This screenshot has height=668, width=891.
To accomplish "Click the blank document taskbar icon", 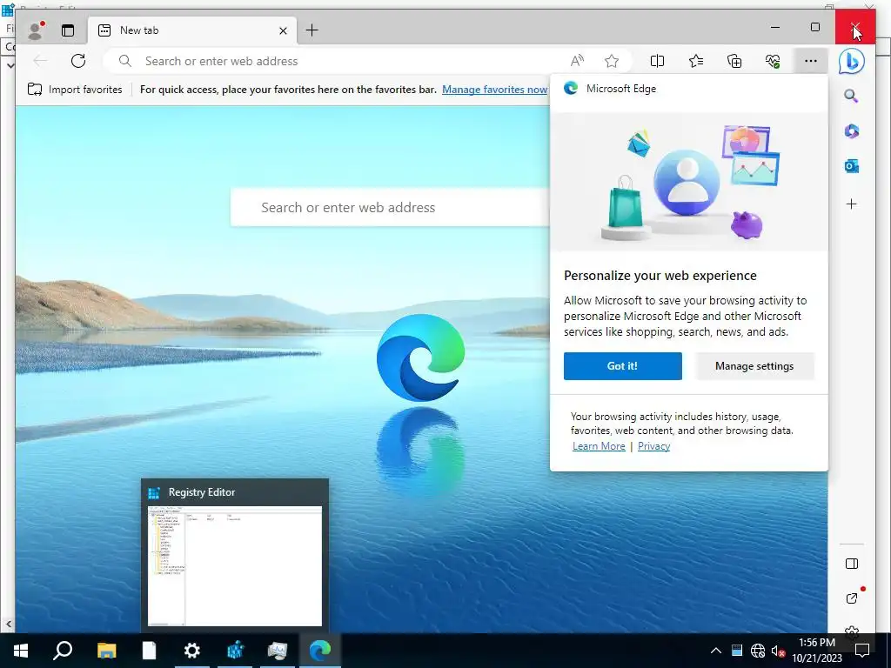I will [149, 651].
